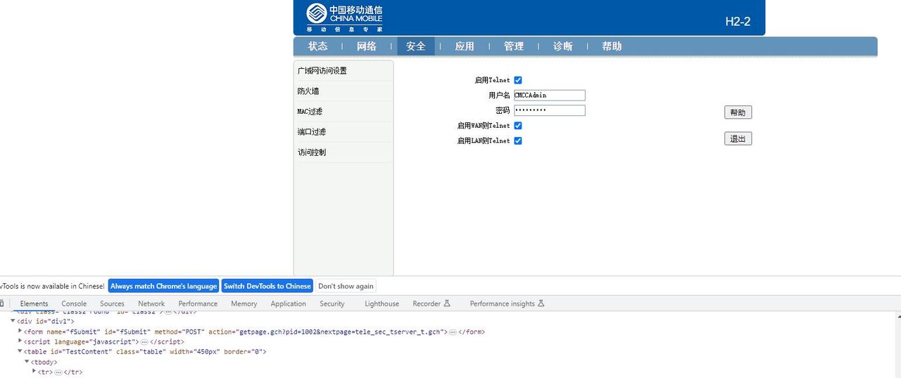Click the H2-2 model label
Viewport: 901px width, 378px height.
coord(738,22)
